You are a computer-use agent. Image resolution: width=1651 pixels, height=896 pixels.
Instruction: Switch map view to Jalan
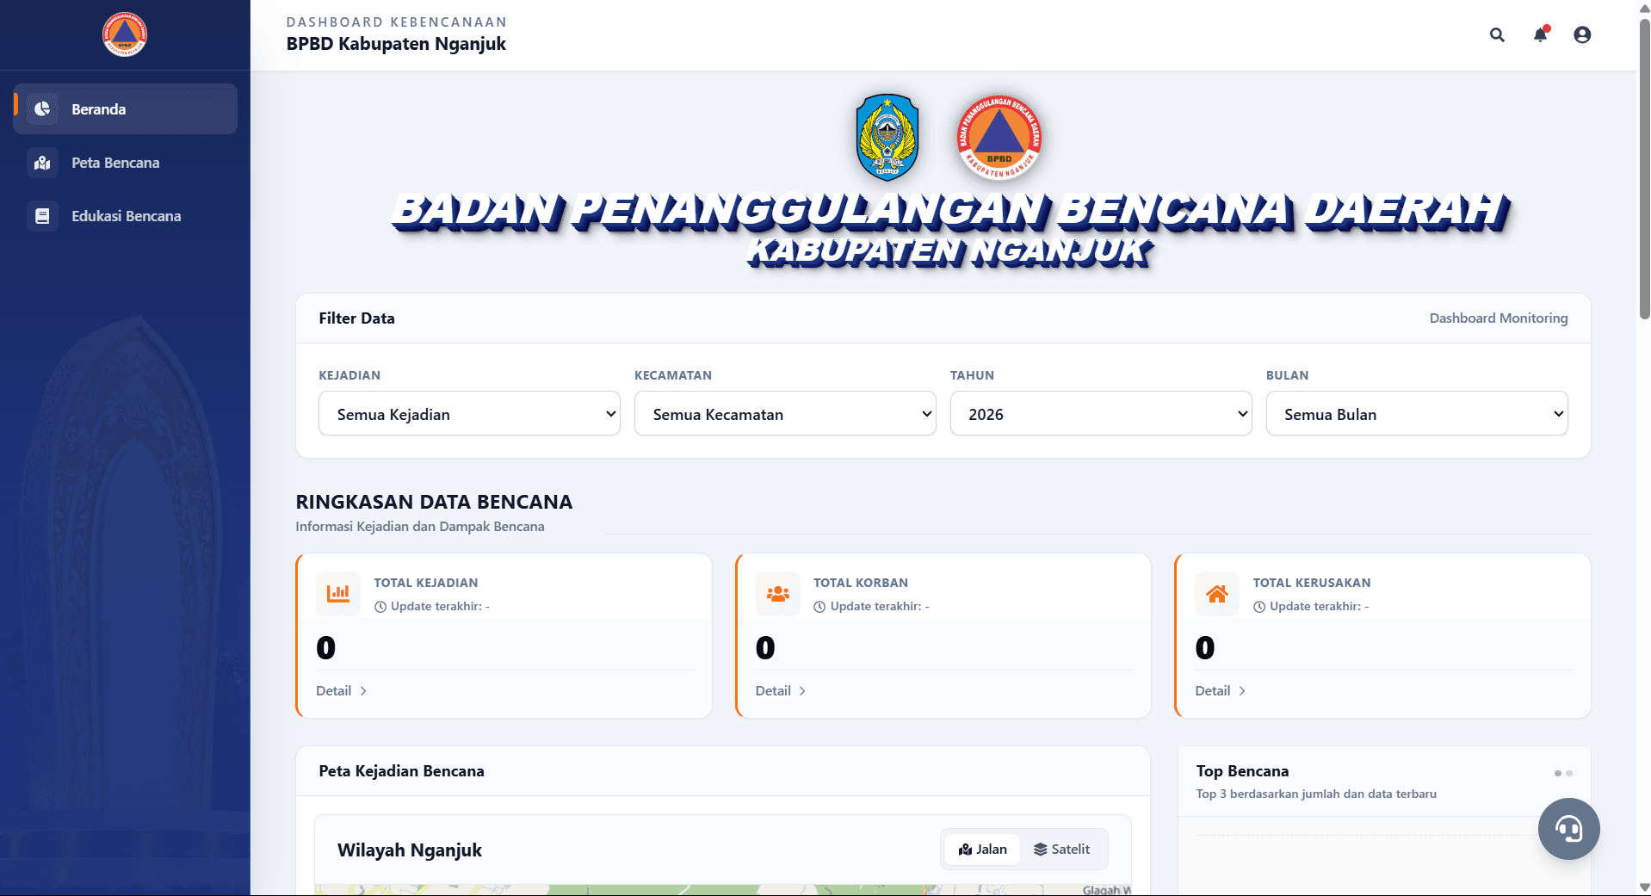coord(983,850)
